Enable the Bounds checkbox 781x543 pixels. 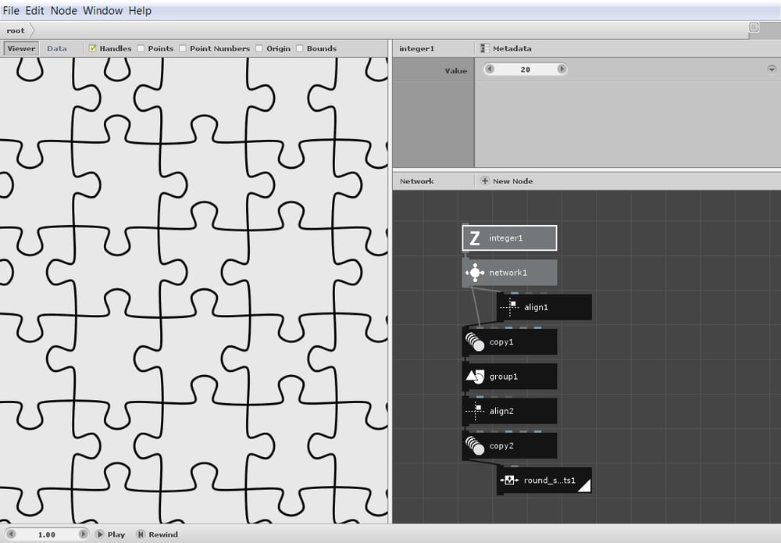pos(299,48)
